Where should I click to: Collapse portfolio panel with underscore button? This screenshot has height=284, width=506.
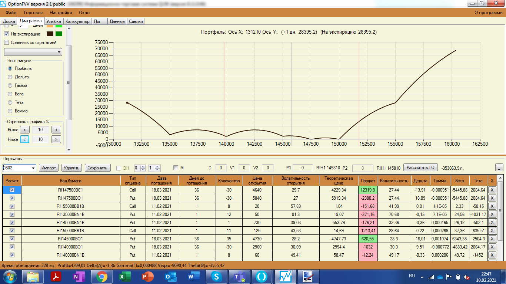point(499,168)
